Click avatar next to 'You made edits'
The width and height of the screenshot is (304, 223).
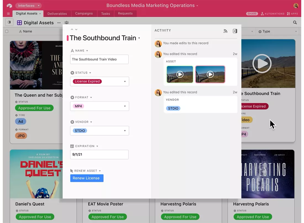click(x=158, y=44)
